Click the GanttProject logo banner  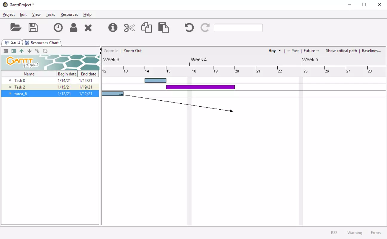tap(50, 62)
